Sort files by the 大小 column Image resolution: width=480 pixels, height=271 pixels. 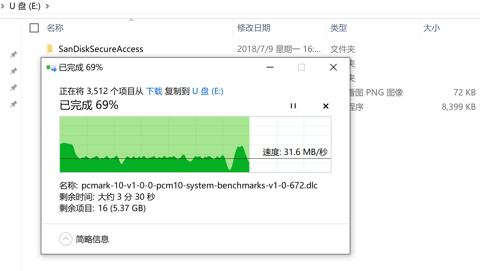[x=431, y=28]
